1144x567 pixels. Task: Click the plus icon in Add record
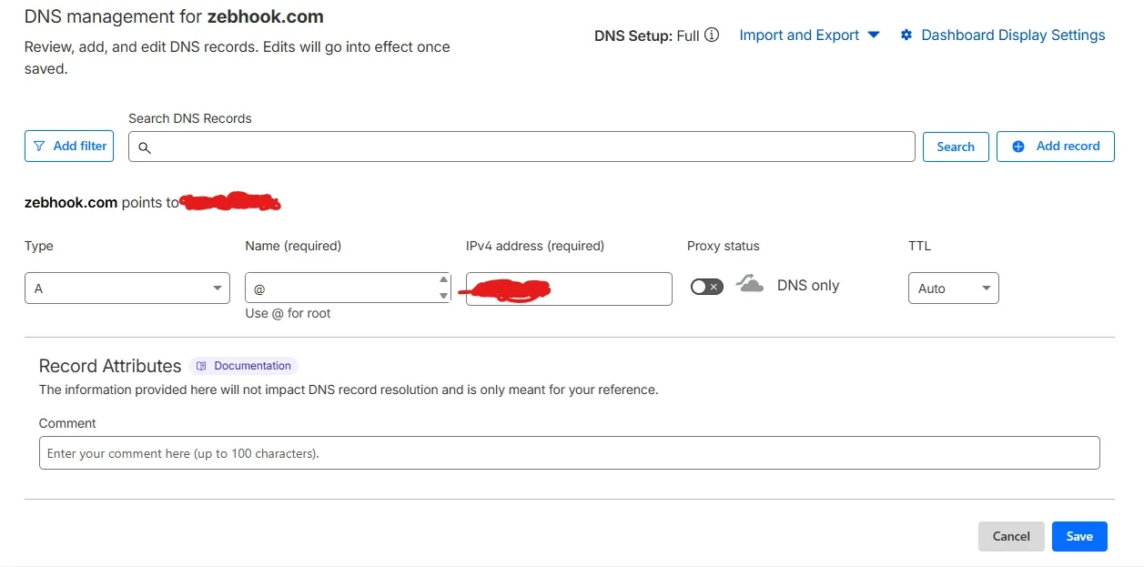[x=1017, y=147]
